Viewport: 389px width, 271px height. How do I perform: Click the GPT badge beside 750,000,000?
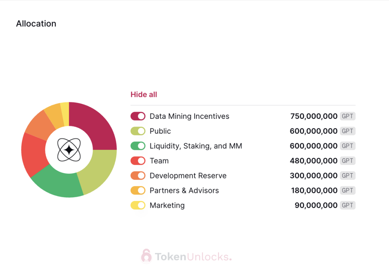click(347, 116)
